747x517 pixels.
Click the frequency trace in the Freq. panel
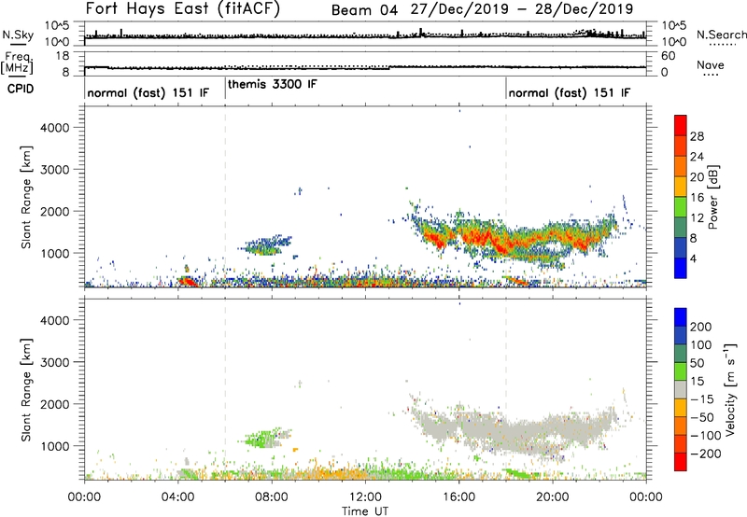(365, 68)
